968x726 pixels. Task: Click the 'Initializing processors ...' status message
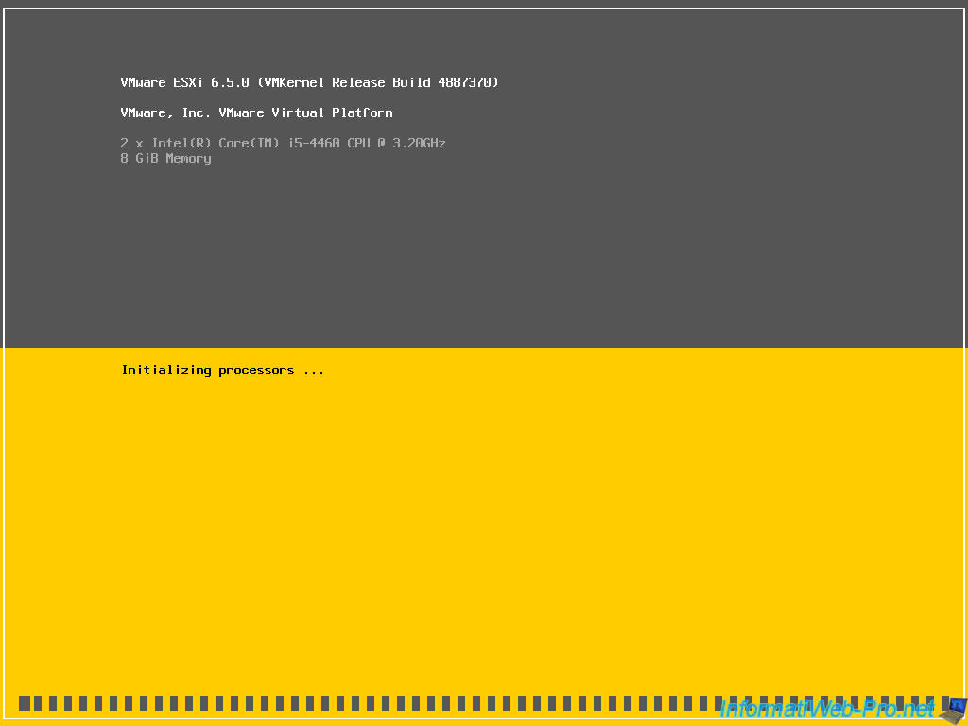(x=223, y=371)
